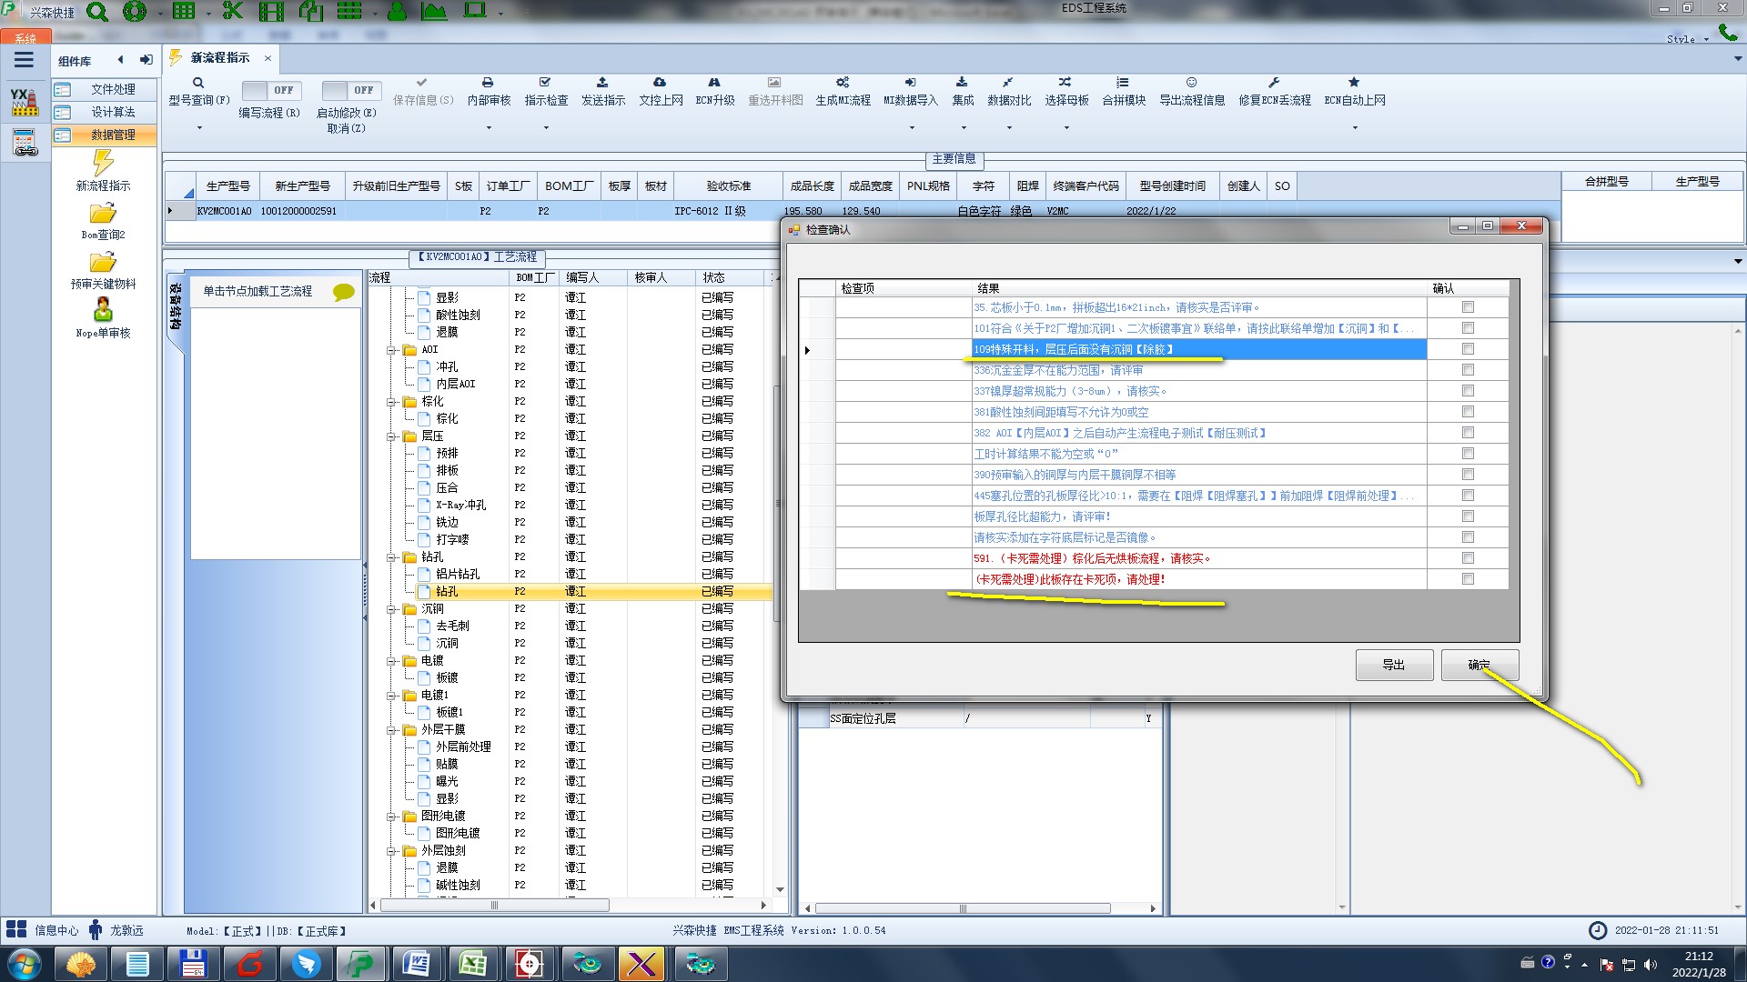This screenshot has height=982, width=1747.
Task: Tick checkbox for 卡死项 red row
Action: coord(1468,579)
